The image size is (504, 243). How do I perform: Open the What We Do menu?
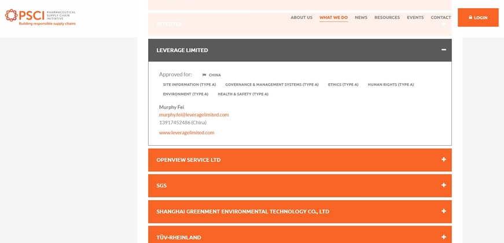click(x=333, y=17)
